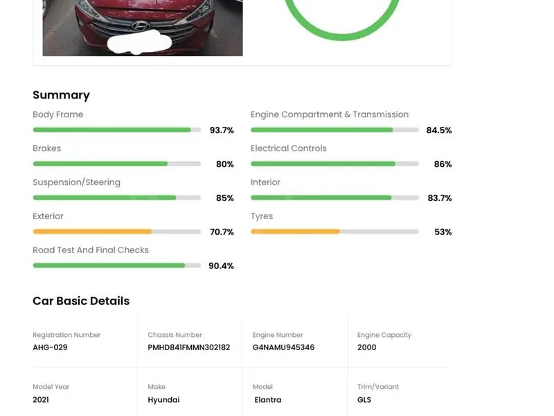Click the Road Test And Final Checks bar

[116, 266]
